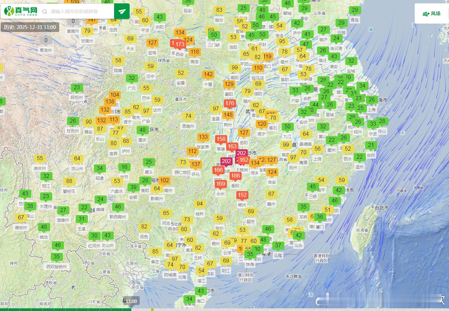Open the 26 AQI marker at 甘孜州
Screen dimensions: 449x311
[73, 121]
